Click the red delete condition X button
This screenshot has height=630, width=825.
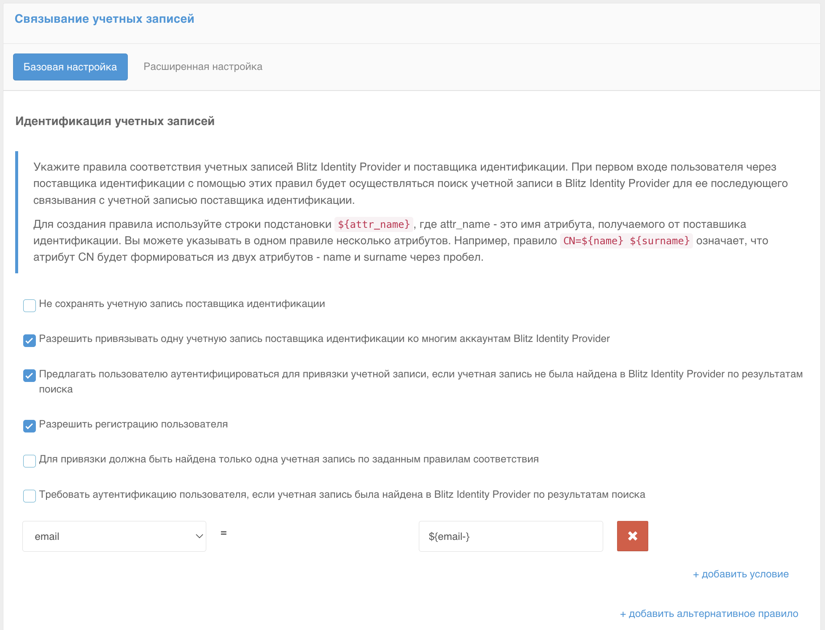(x=632, y=536)
